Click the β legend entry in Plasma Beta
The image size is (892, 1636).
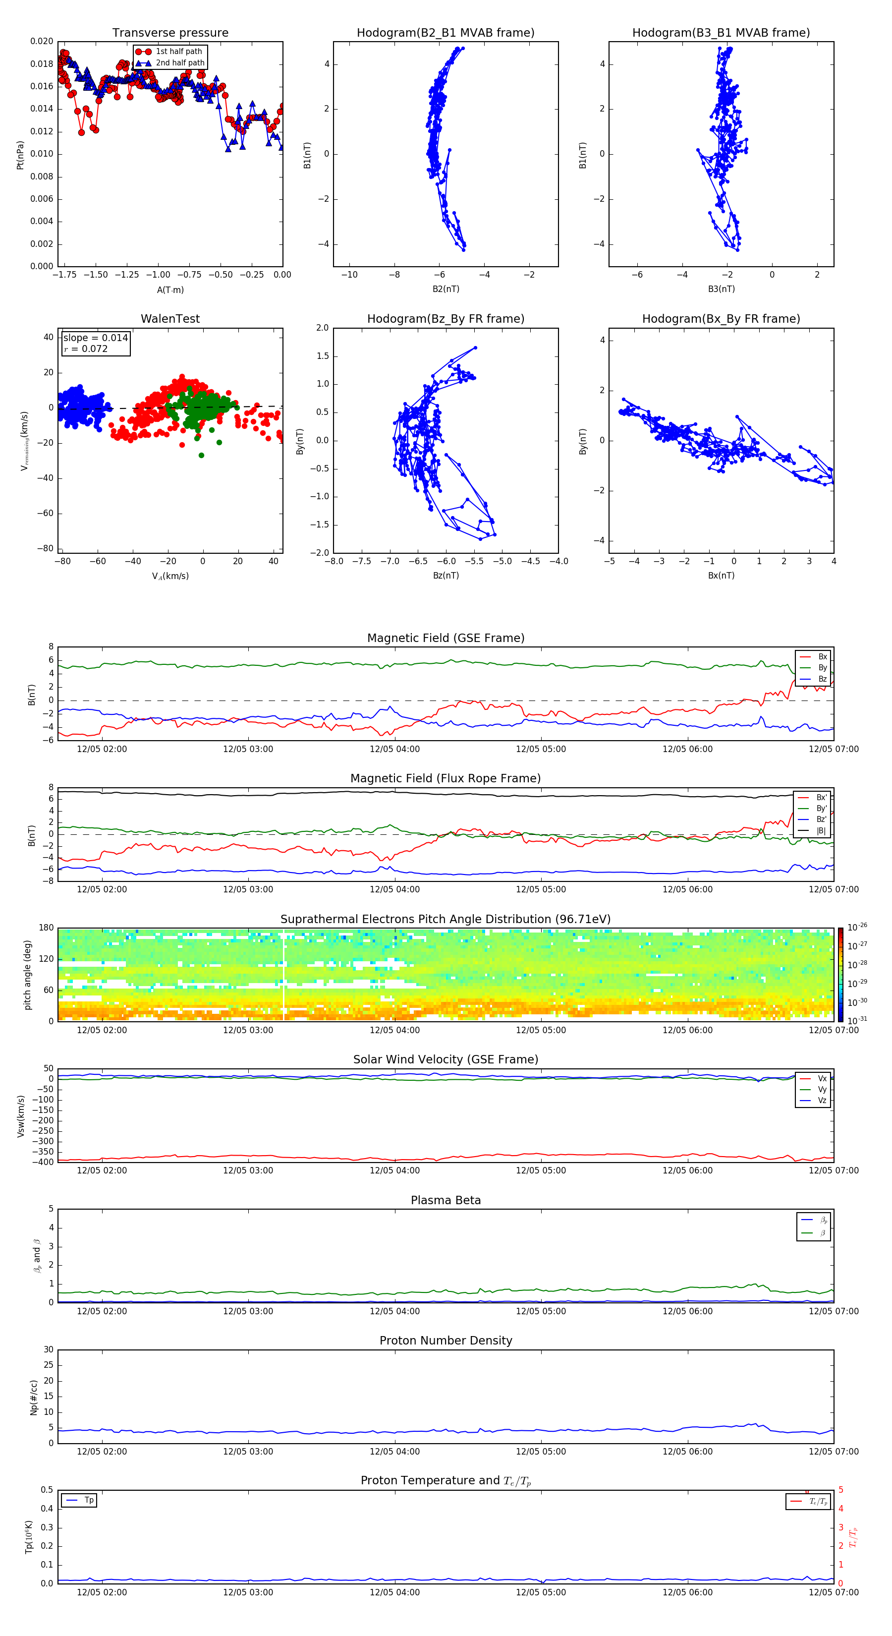[814, 1233]
